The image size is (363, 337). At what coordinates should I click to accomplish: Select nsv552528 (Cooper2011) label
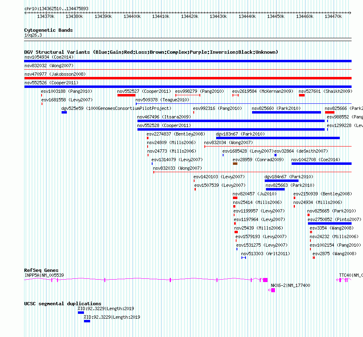tap(164, 125)
